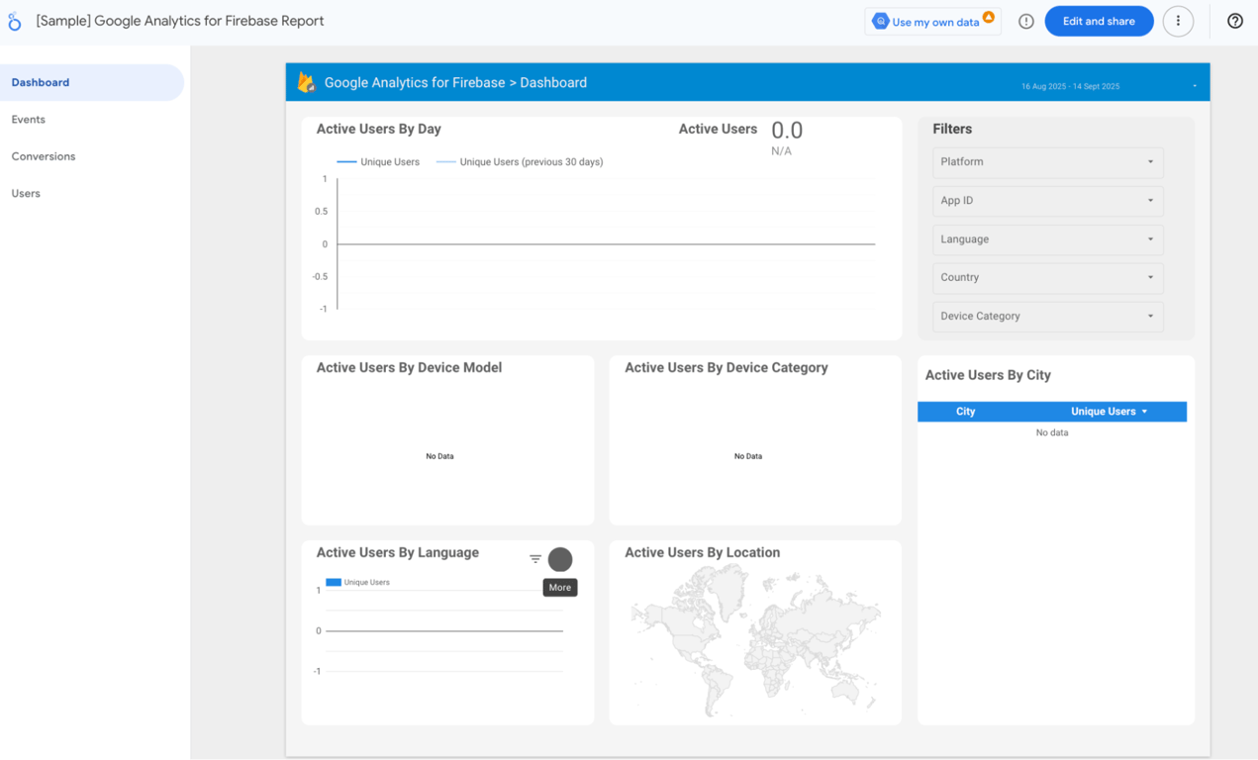This screenshot has width=1258, height=760.
Task: Open the report info warning icon
Action: [1026, 21]
